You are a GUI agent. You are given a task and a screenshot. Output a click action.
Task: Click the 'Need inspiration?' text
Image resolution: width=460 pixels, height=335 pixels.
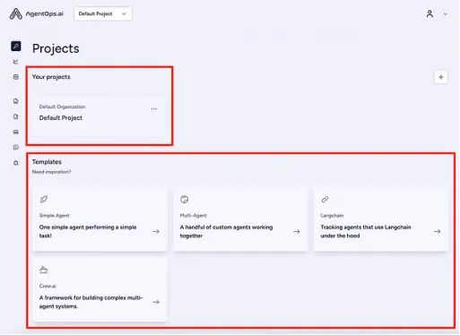click(51, 172)
